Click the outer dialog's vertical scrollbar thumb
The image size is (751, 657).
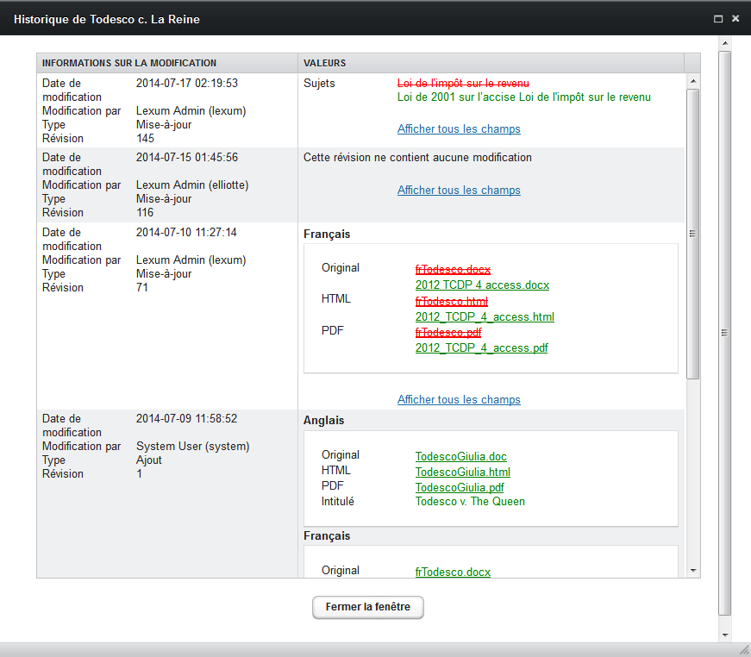[725, 332]
